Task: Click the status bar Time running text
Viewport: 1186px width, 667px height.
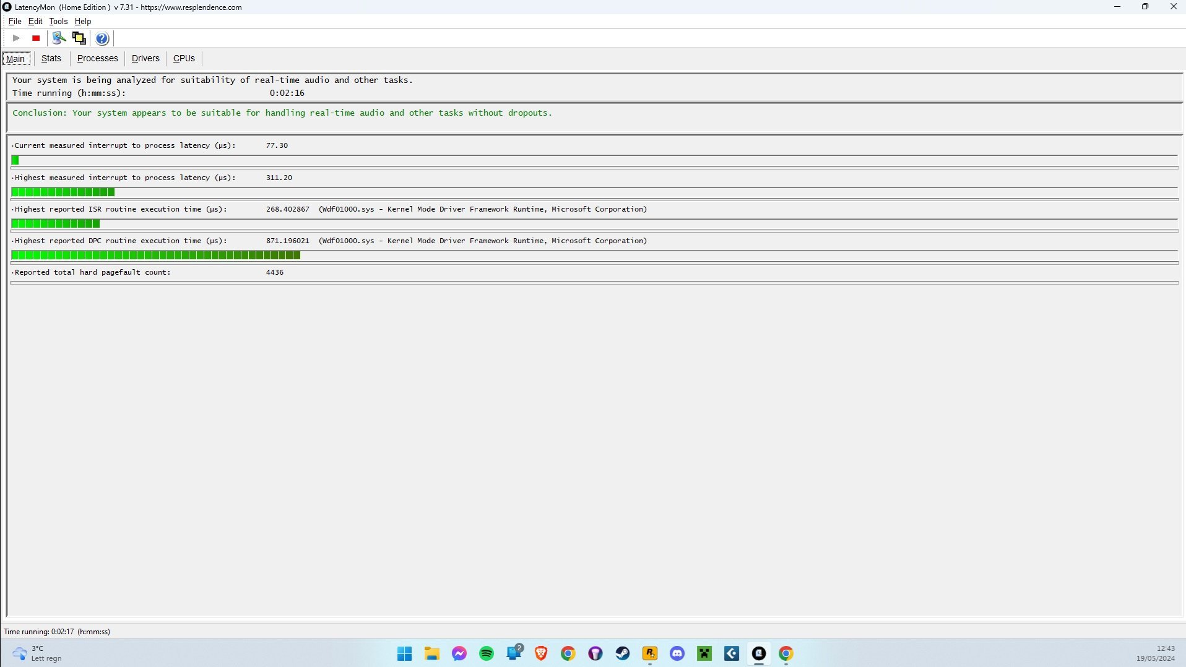Action: (57, 632)
